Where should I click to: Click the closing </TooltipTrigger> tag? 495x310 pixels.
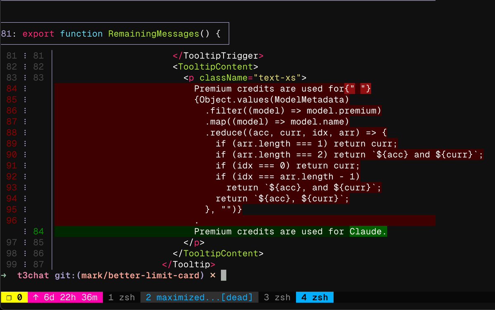(x=218, y=56)
